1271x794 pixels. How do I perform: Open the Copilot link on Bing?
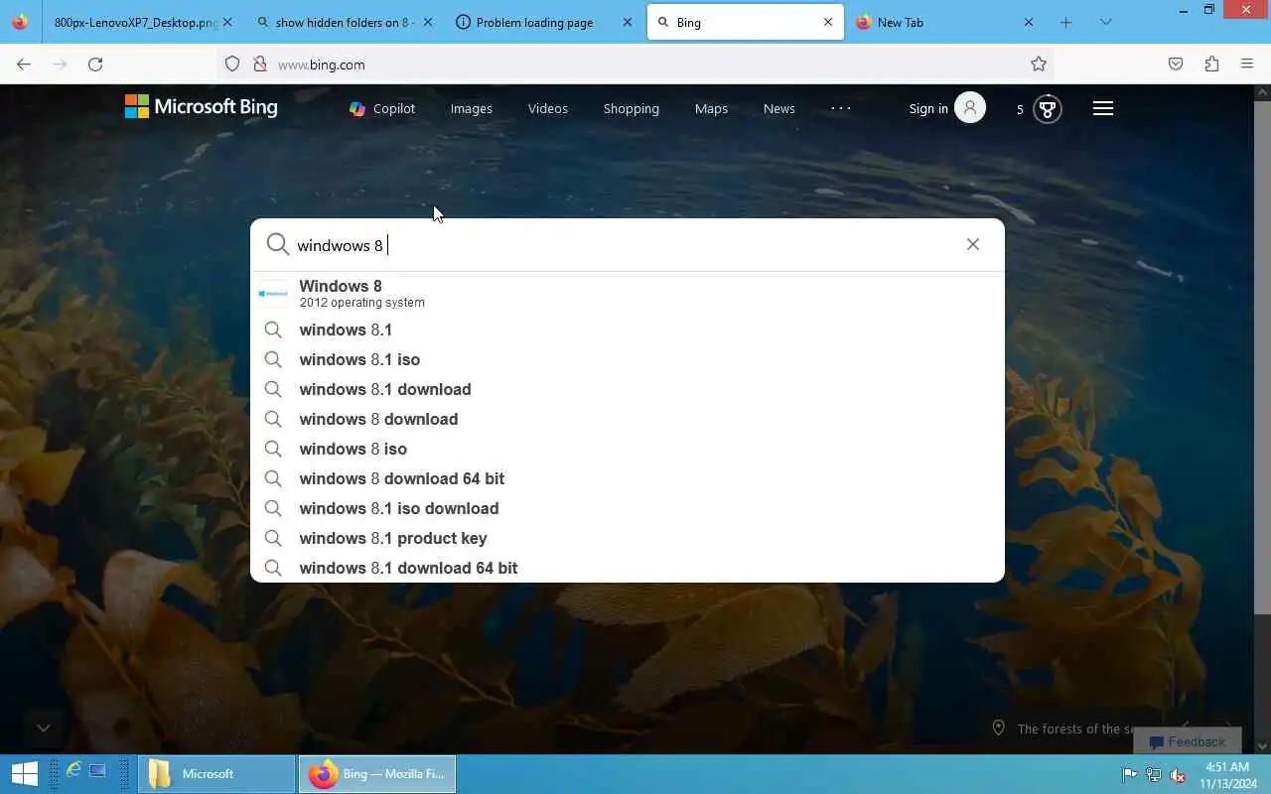click(x=382, y=108)
